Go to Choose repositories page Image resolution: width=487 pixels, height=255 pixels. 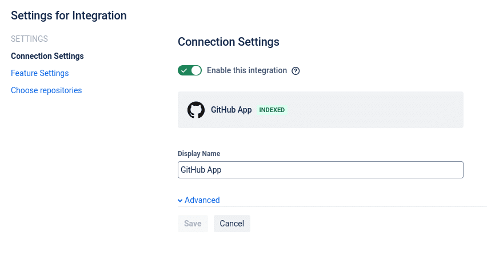tap(46, 90)
